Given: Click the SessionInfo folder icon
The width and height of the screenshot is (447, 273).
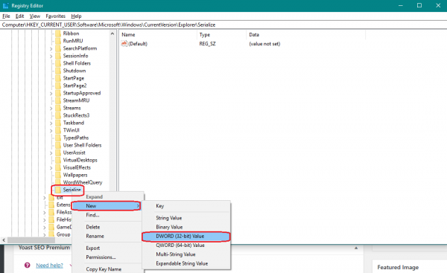Looking at the screenshot, I should (x=58, y=56).
